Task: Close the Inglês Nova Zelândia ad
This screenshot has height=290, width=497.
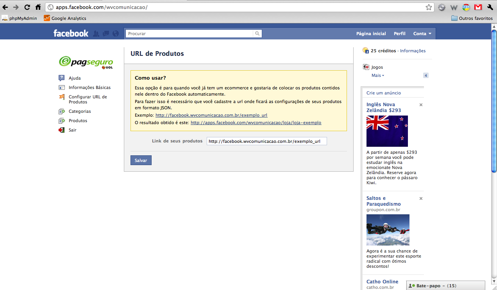Action: click(421, 105)
